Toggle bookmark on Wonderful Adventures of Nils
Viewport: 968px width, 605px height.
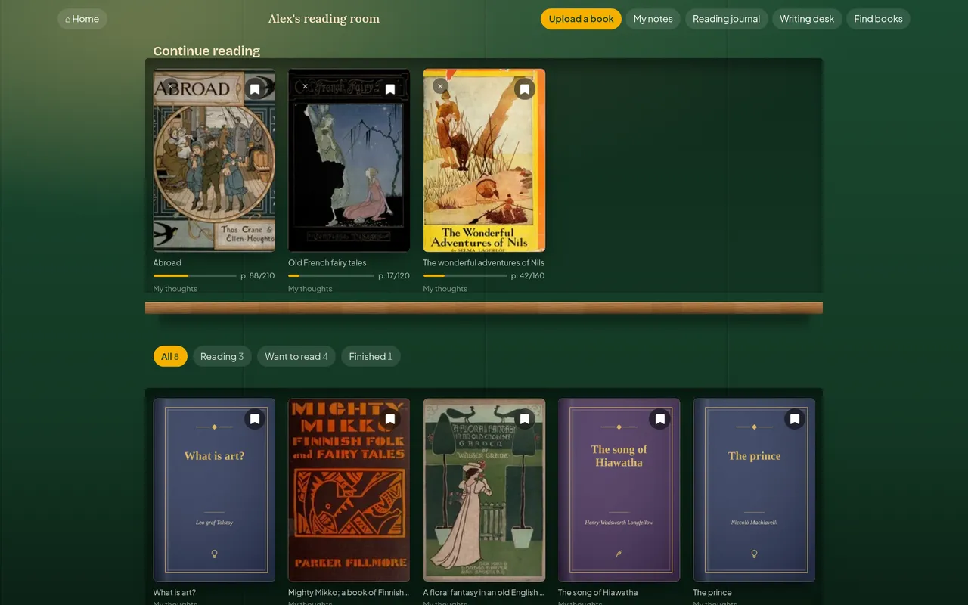point(525,89)
